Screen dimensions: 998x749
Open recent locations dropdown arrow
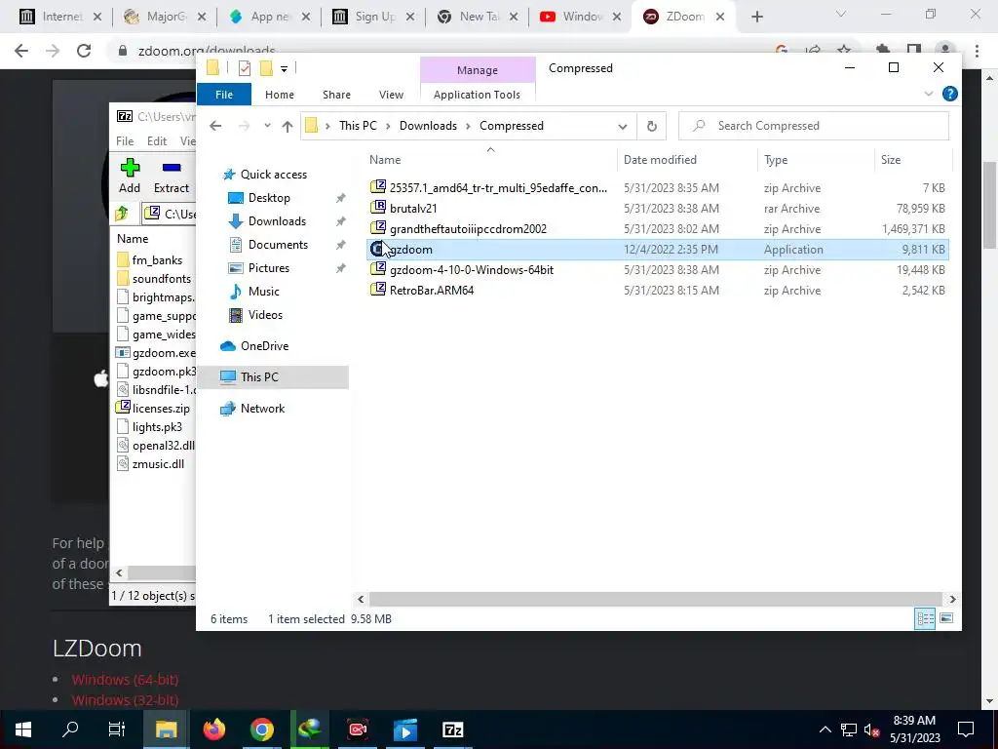267,126
